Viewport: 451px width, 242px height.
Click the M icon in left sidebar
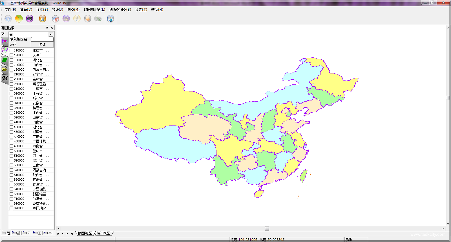tap(5, 79)
